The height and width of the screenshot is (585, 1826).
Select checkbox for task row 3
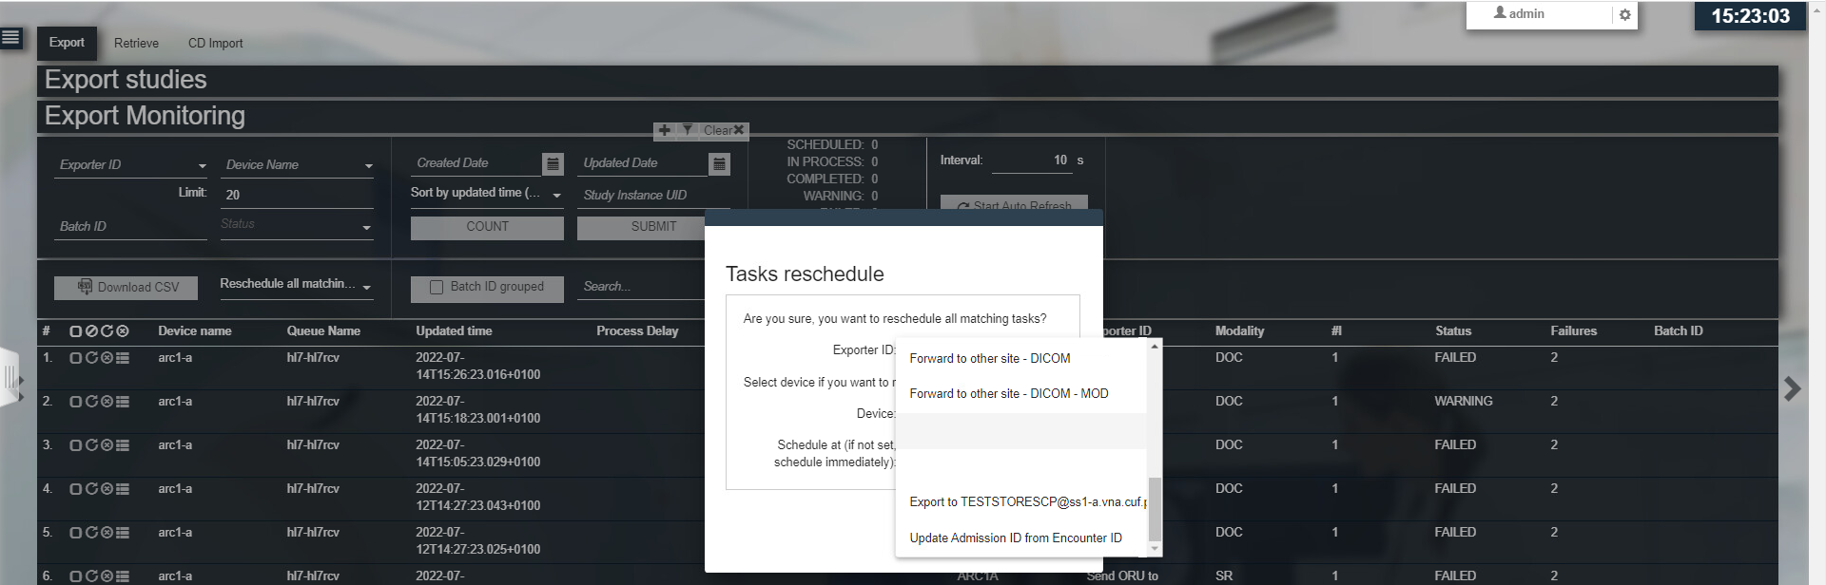[76, 445]
